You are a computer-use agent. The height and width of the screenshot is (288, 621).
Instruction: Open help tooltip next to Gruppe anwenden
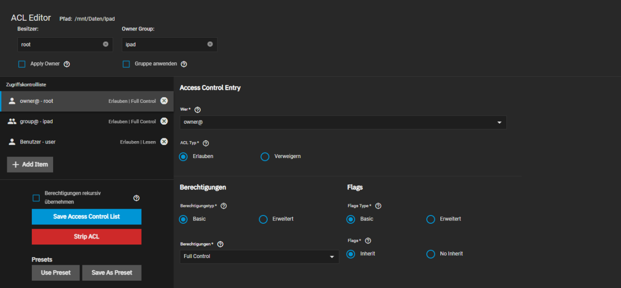pyautogui.click(x=184, y=64)
